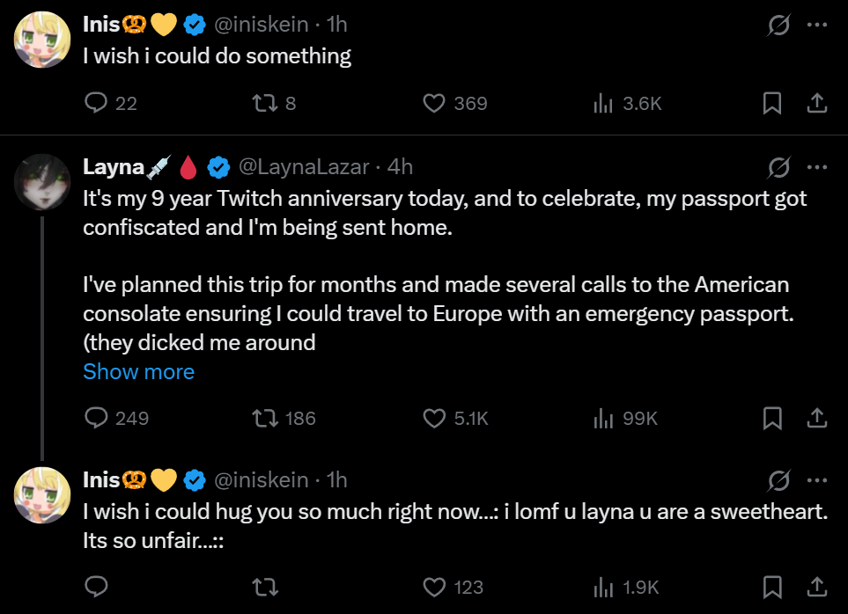Click the Grok icon on Layna's tweet
Screen dimensions: 848x614
coord(778,167)
